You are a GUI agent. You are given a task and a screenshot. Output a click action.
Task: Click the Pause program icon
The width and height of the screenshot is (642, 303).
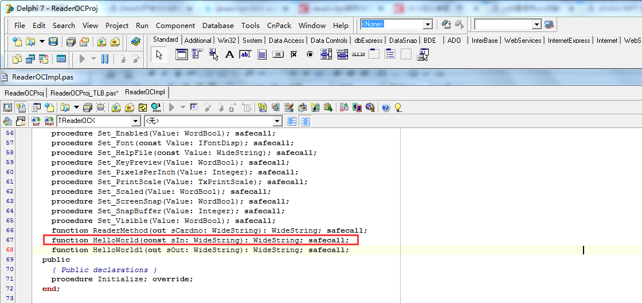(x=105, y=59)
